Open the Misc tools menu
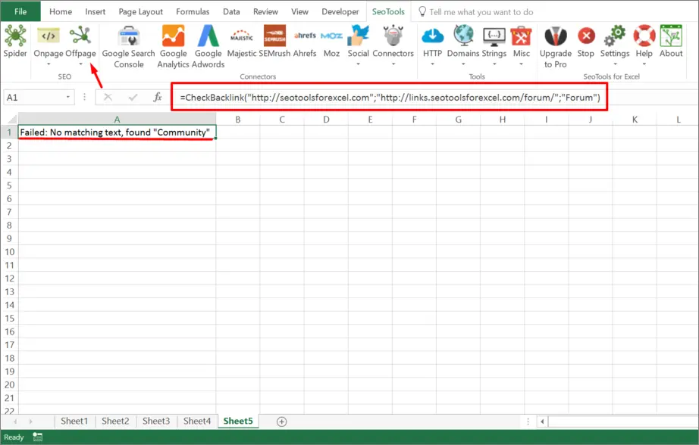 pyautogui.click(x=521, y=46)
